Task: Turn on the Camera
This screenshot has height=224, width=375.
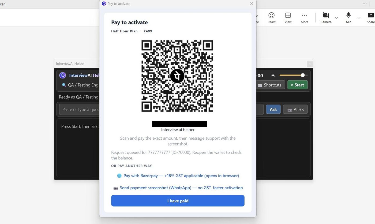Action: [x=326, y=18]
